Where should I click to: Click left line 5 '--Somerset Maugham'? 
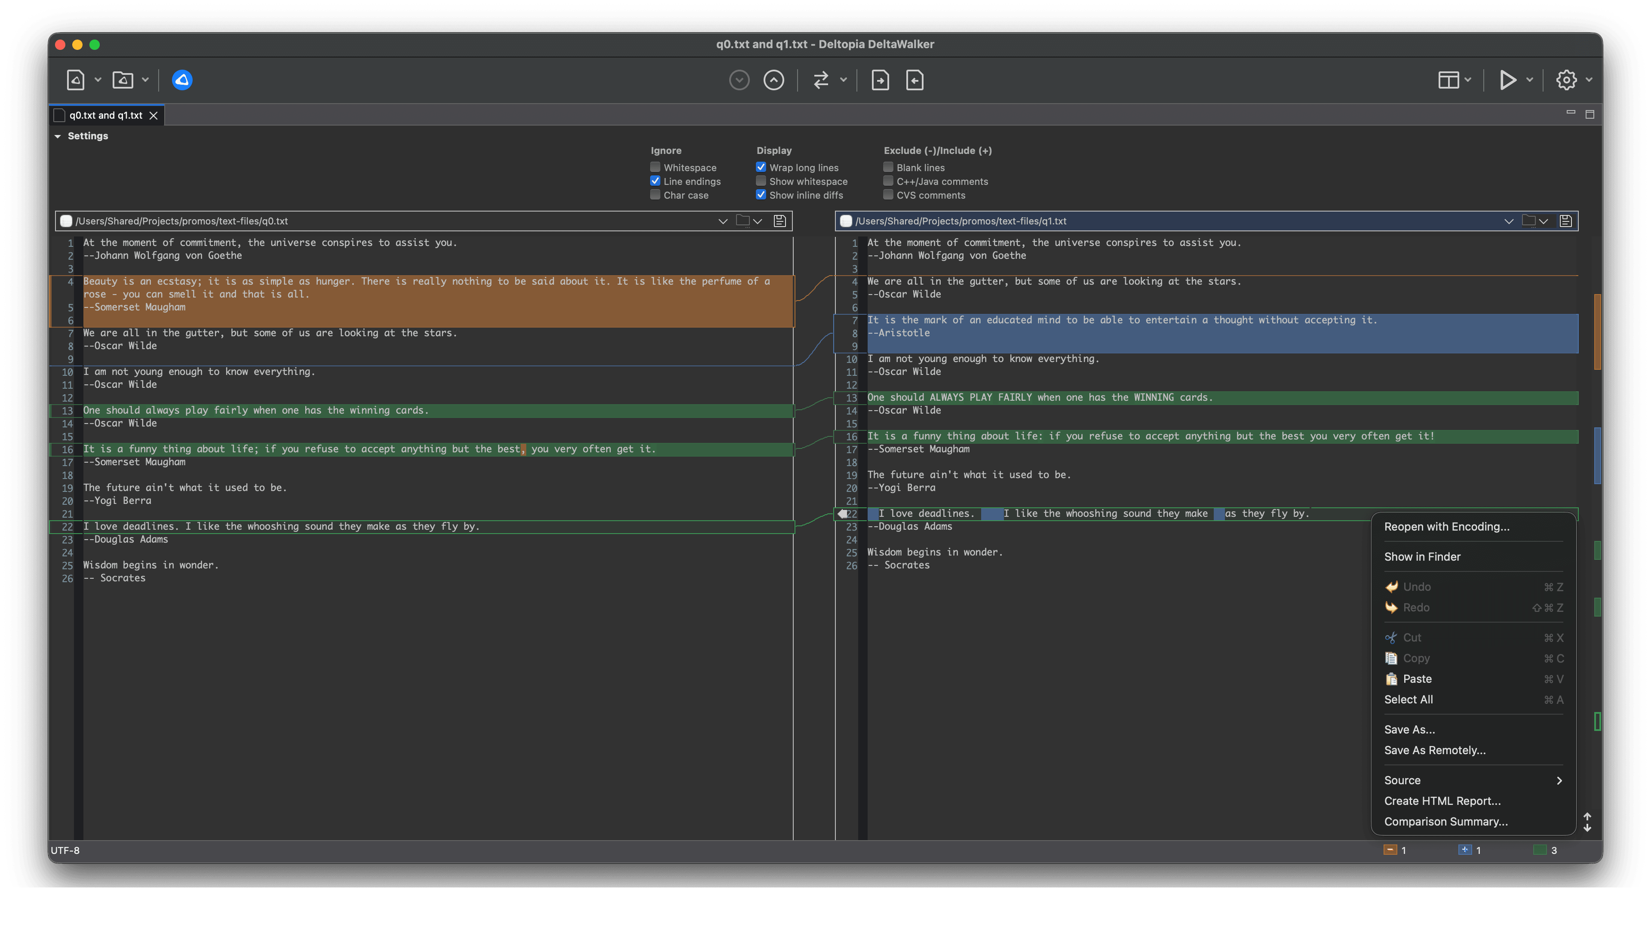coord(134,307)
